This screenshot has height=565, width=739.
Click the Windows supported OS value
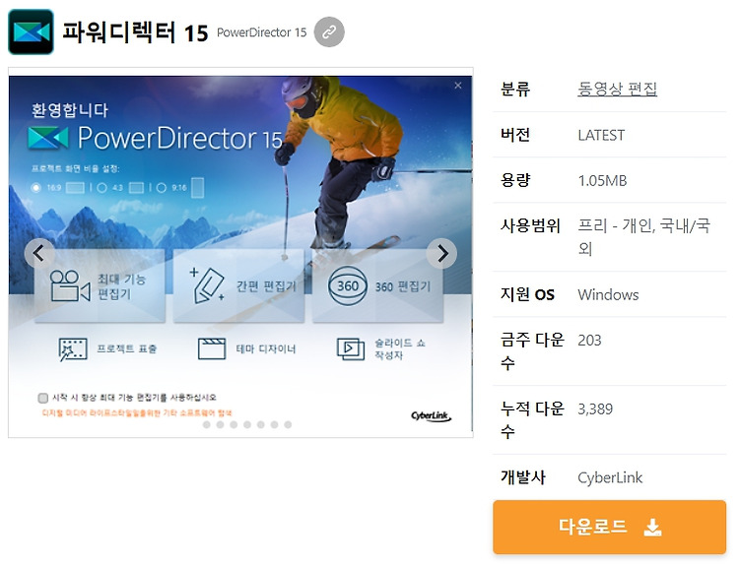[608, 294]
